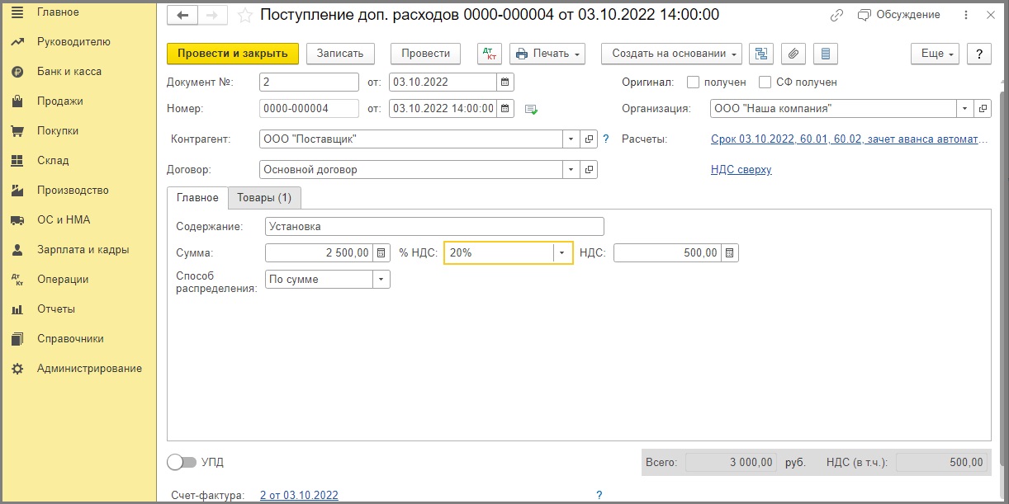Enable the СФ получен checkbox

(765, 82)
